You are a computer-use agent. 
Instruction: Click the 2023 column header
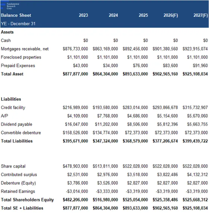(83, 15)
